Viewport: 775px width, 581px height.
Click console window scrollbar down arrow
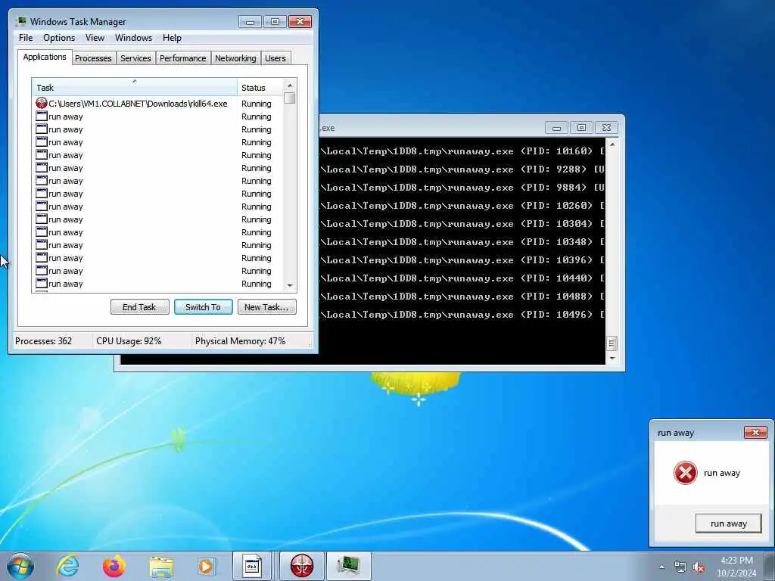coord(612,358)
